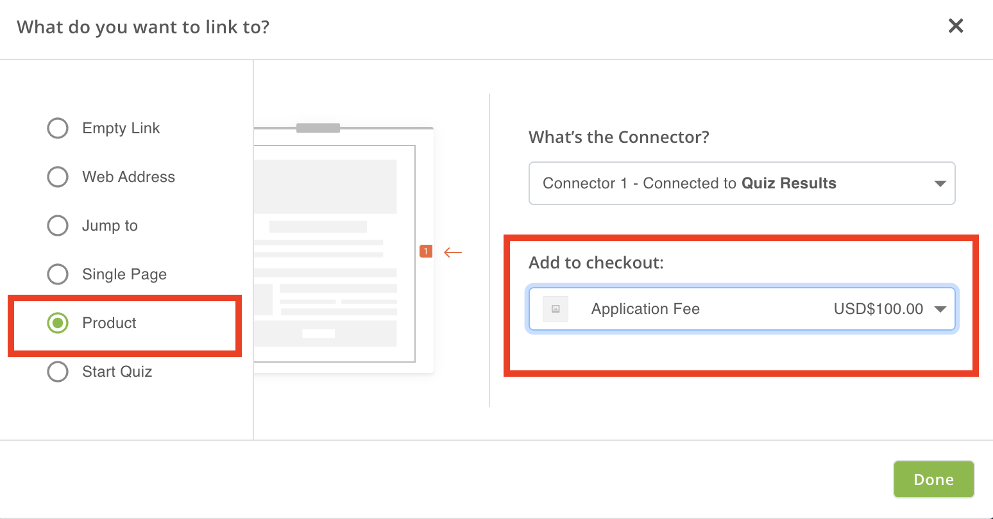Click the Start Quiz label text

click(x=117, y=372)
